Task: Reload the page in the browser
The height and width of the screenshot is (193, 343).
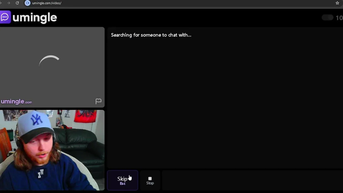Action: 17,3
